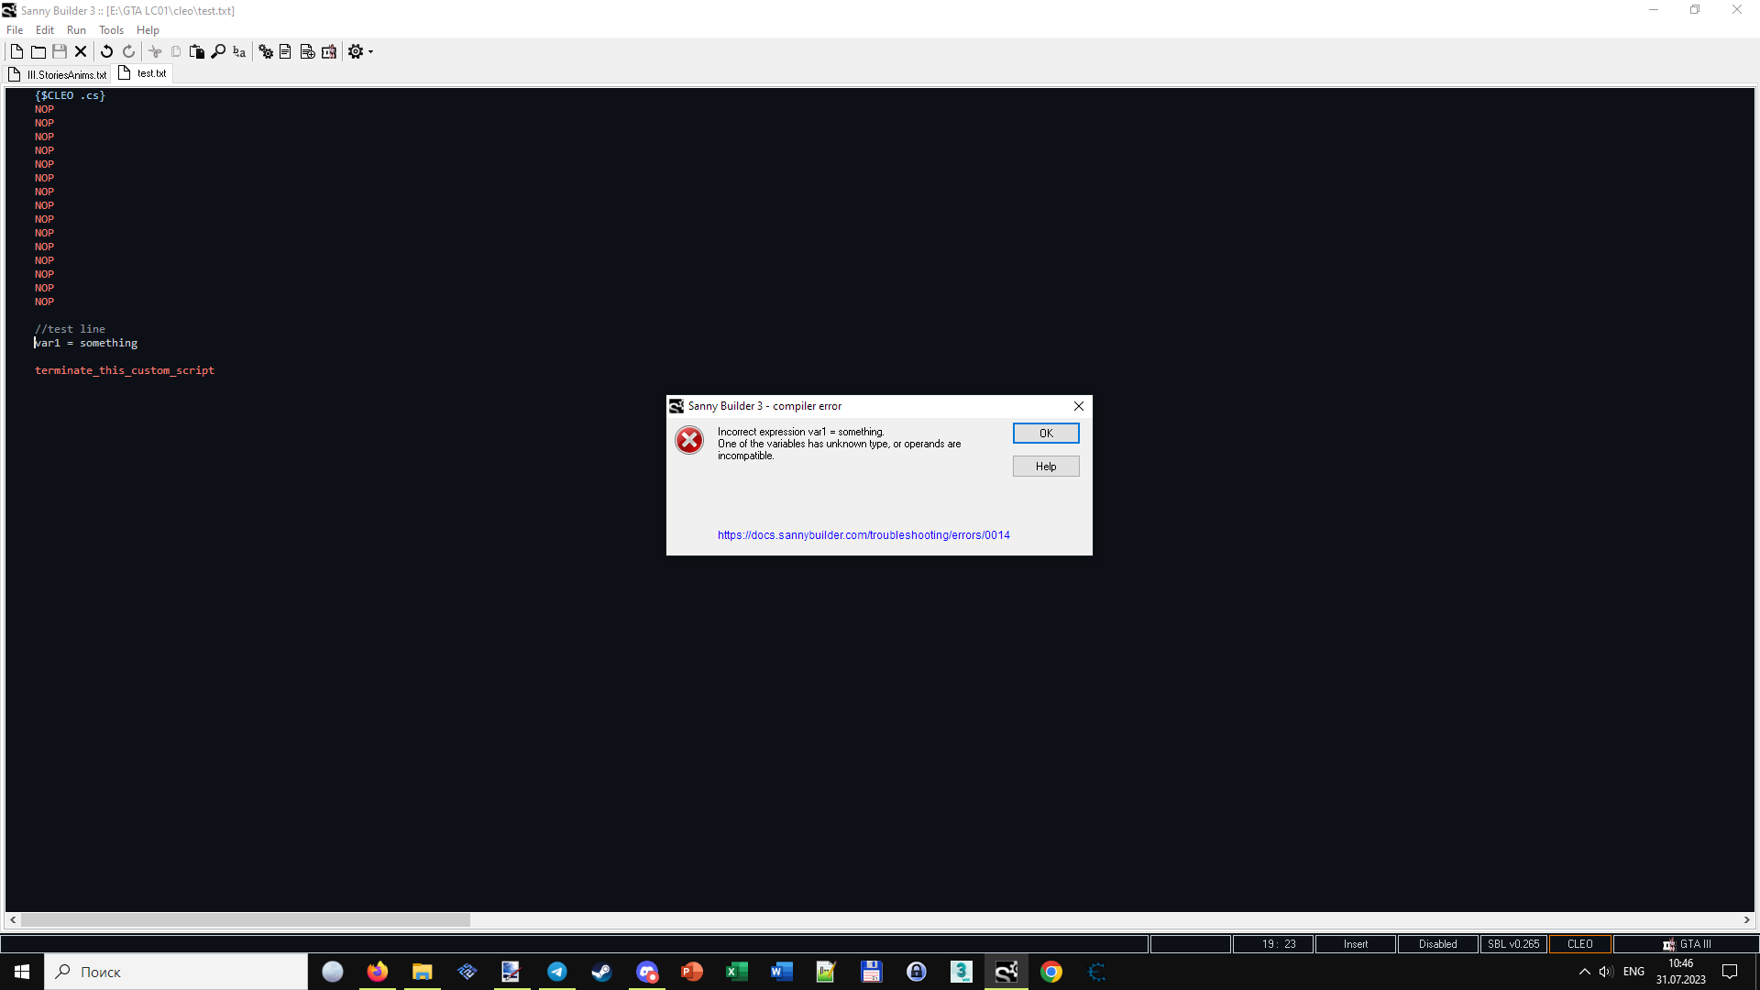Open the GTA III edit mode selector
The image size is (1760, 990).
[1689, 943]
